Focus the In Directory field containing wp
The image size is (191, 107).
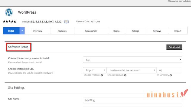169,70
